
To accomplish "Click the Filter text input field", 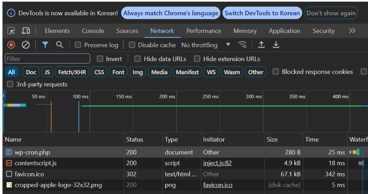I will (47, 59).
